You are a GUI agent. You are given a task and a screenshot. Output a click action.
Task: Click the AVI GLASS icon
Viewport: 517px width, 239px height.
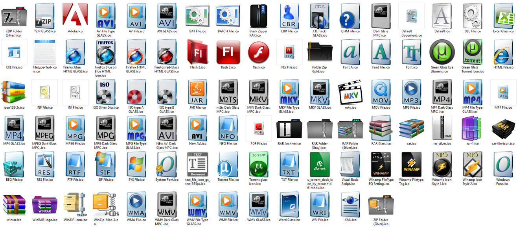click(166, 15)
